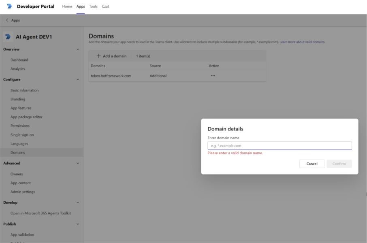
Task: Open the Czat tab
Action: (x=105, y=6)
